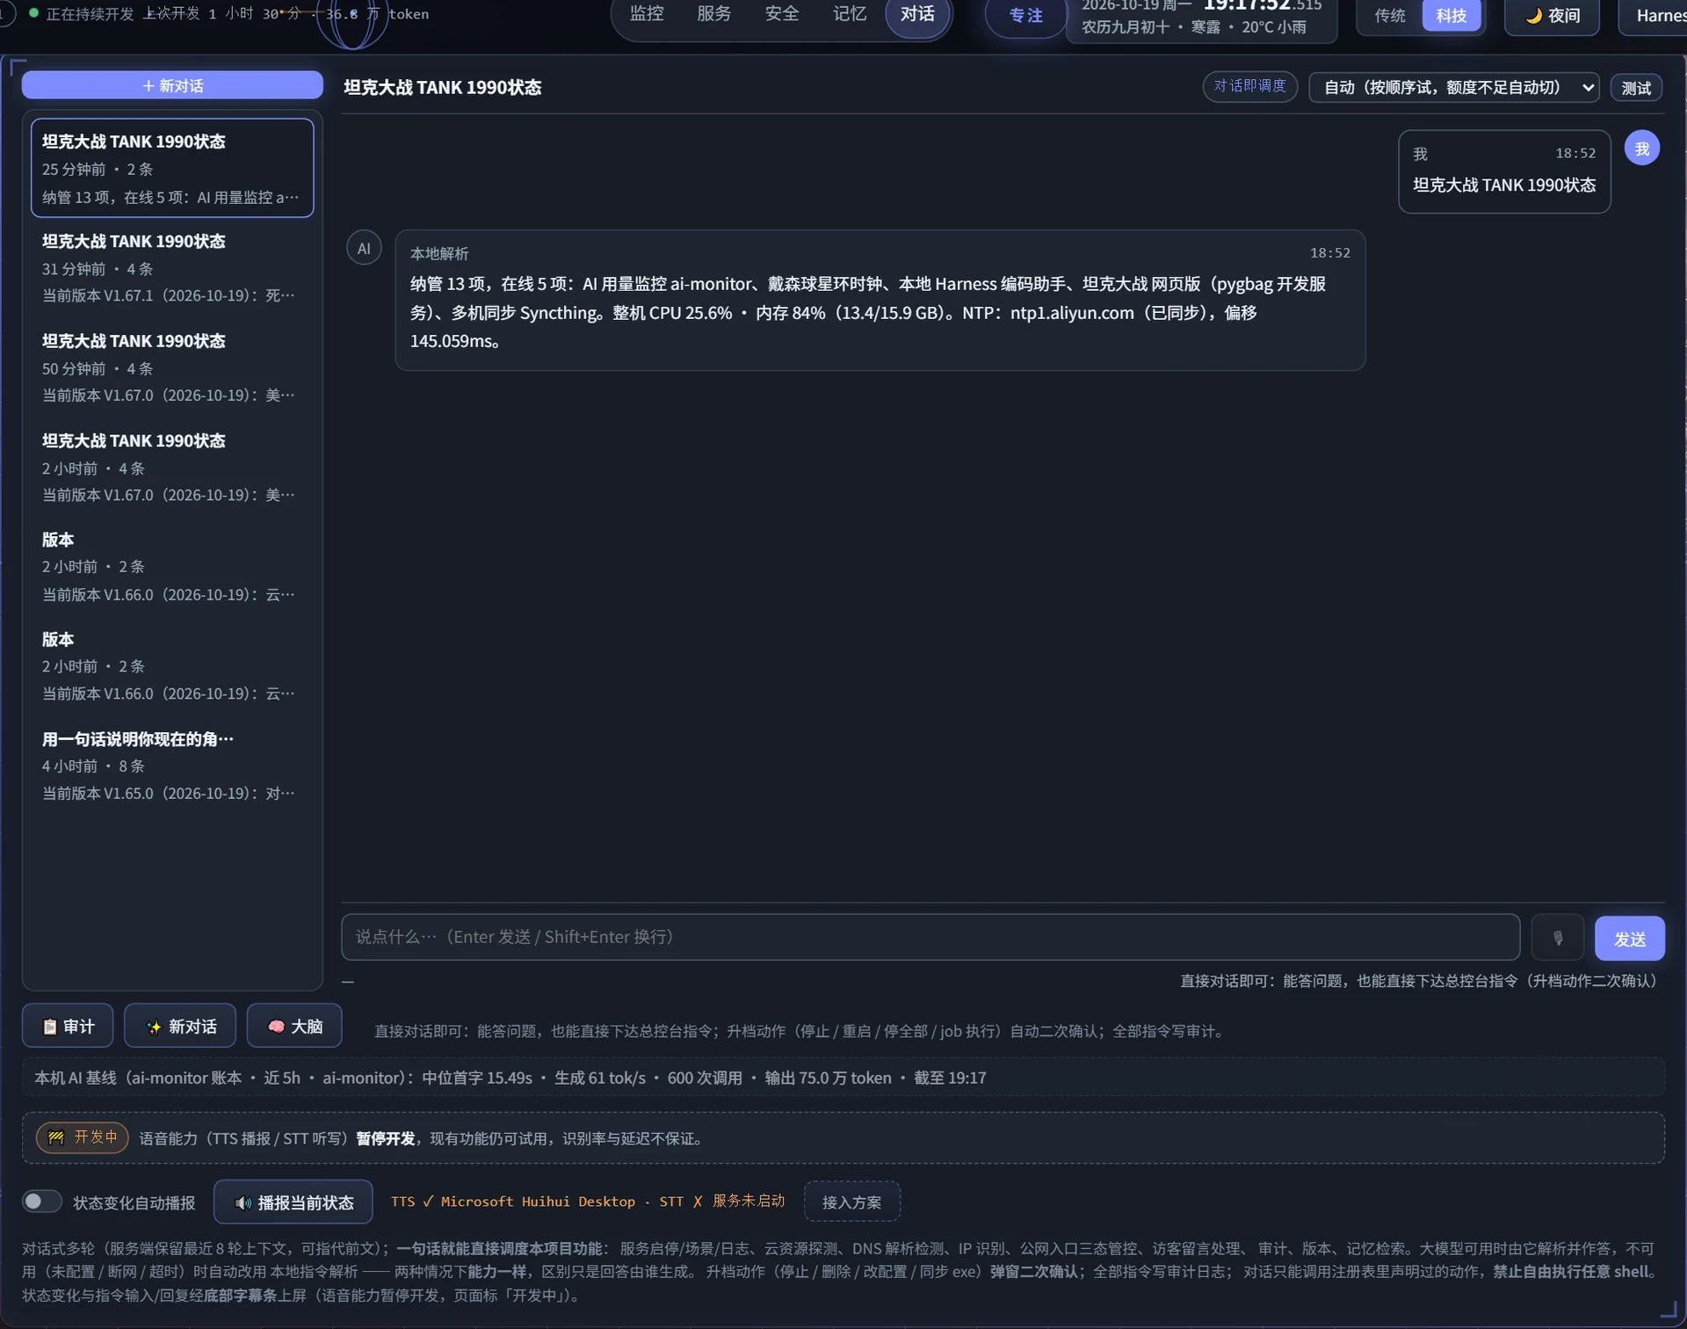Click the 测试 button
This screenshot has width=1687, height=1329.
point(1635,88)
